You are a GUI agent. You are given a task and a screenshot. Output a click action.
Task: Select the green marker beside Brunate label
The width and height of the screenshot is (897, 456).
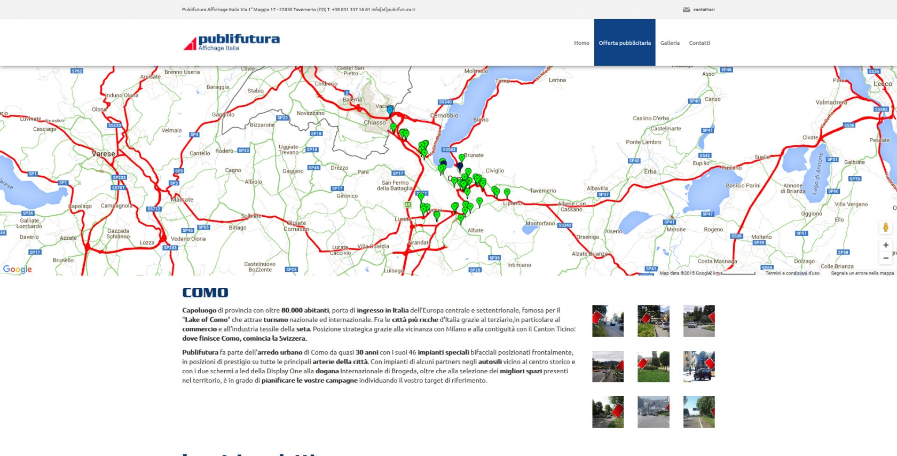tap(462, 158)
